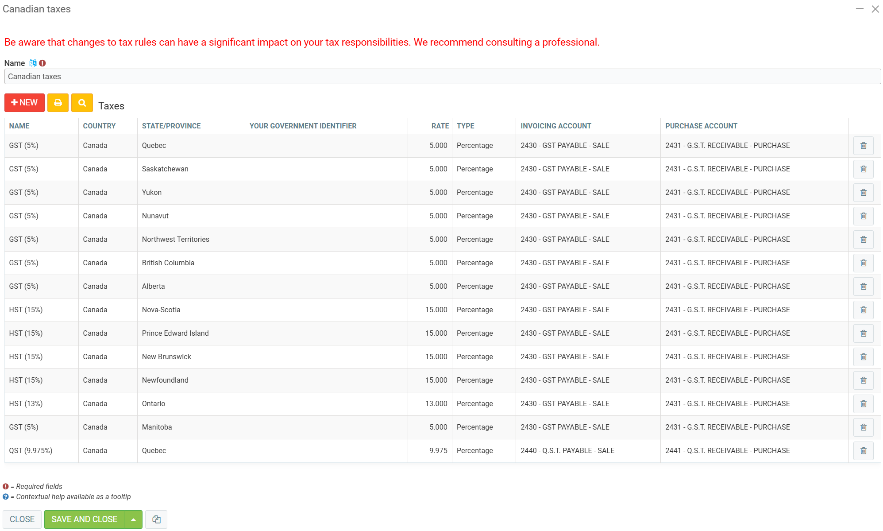Delete the QST (9.975%) Quebec row

[863, 451]
